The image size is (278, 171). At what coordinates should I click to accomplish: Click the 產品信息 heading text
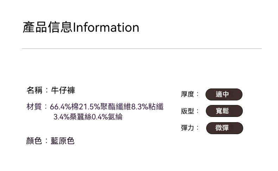pyautogui.click(x=48, y=27)
